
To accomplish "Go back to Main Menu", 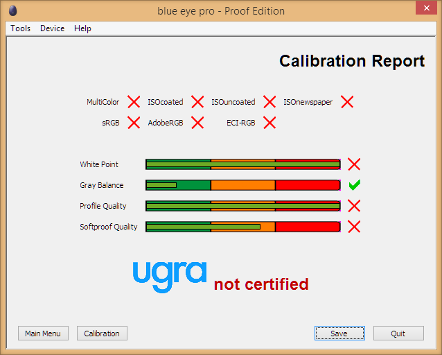I will tap(43, 334).
